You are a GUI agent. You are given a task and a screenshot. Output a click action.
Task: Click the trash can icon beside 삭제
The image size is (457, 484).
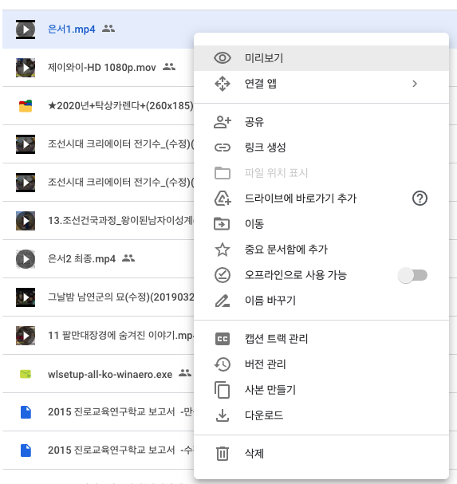coord(223,454)
